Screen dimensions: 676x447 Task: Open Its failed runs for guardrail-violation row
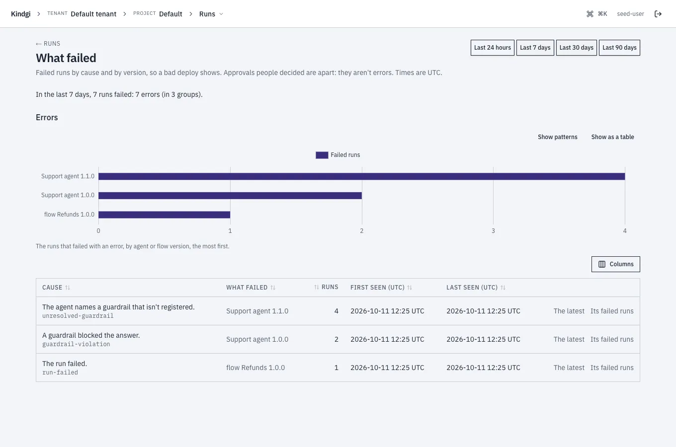click(612, 339)
